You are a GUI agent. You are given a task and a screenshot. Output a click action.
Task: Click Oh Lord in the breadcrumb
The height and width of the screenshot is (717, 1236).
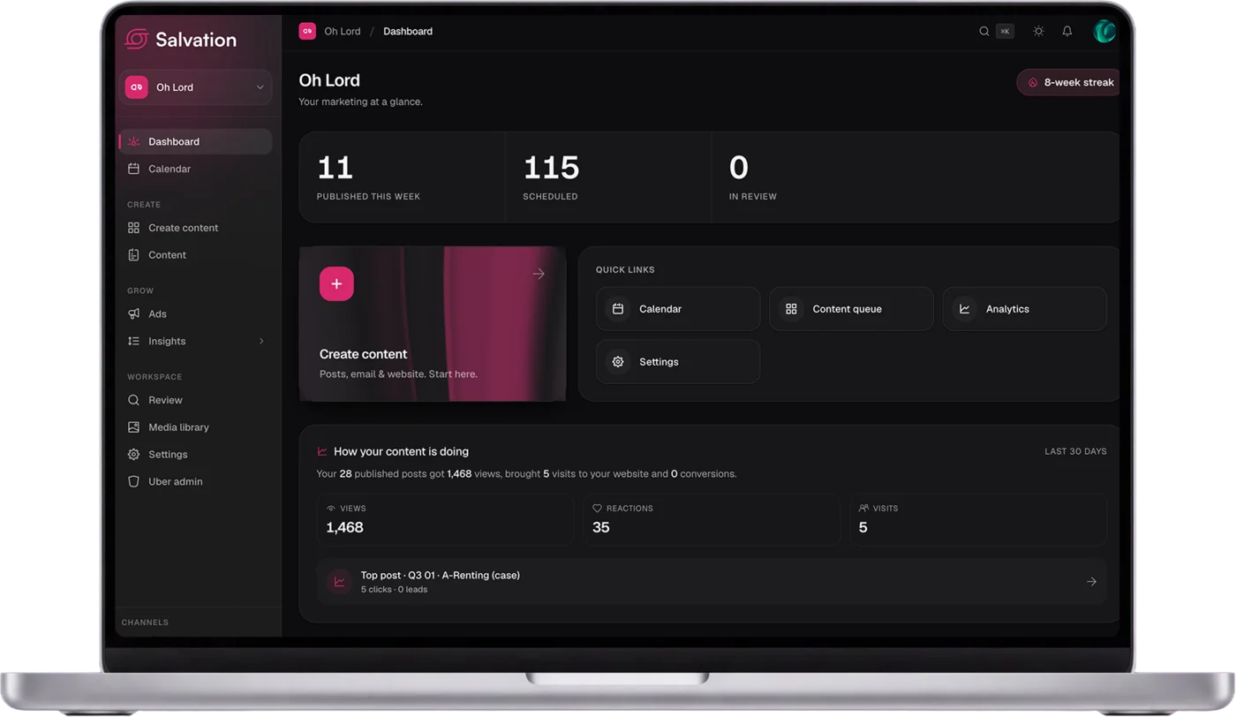click(x=343, y=31)
